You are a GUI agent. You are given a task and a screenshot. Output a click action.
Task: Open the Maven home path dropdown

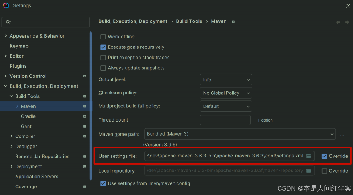[240, 134]
